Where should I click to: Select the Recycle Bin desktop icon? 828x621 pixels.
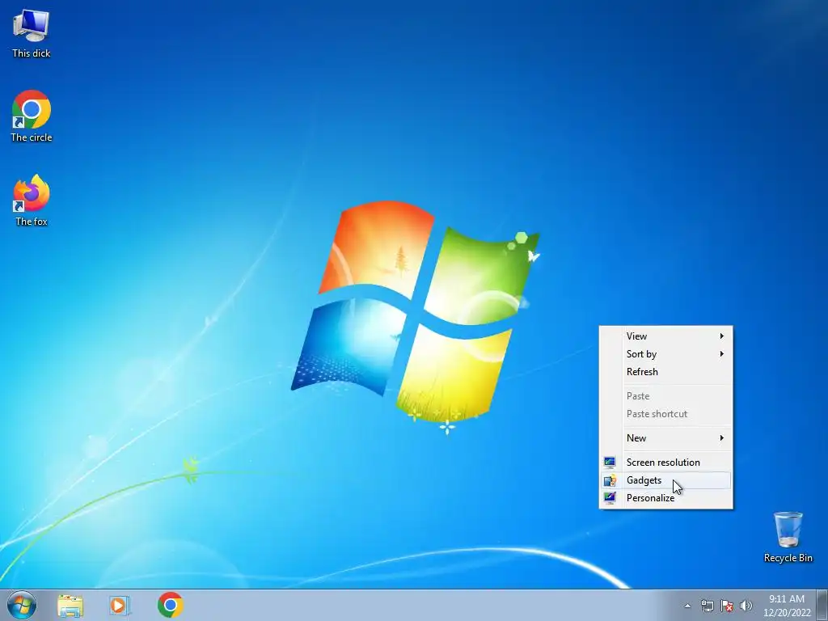tap(788, 537)
